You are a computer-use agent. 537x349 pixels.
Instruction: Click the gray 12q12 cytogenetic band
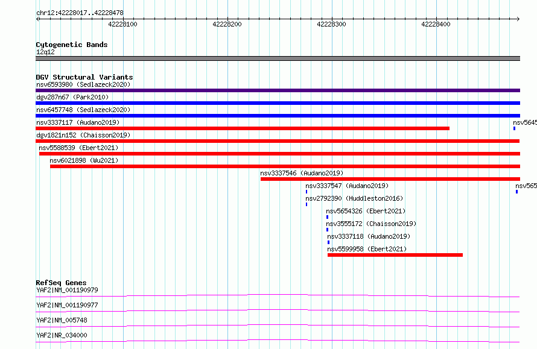[278, 58]
